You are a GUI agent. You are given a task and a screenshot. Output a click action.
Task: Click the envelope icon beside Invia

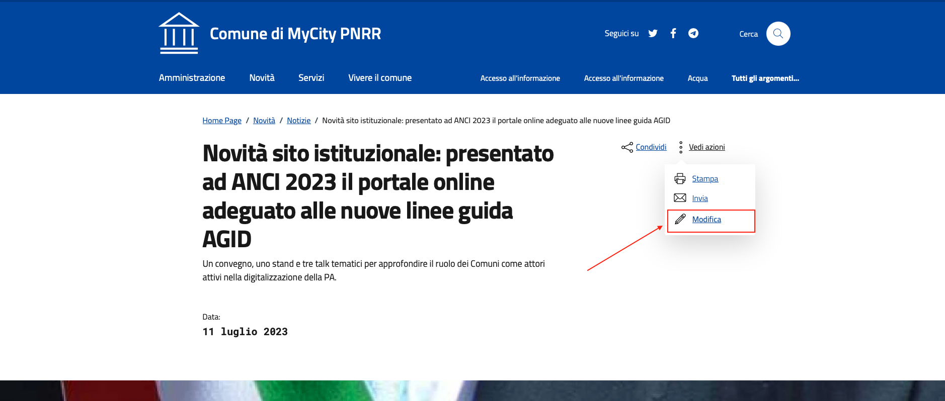point(680,198)
